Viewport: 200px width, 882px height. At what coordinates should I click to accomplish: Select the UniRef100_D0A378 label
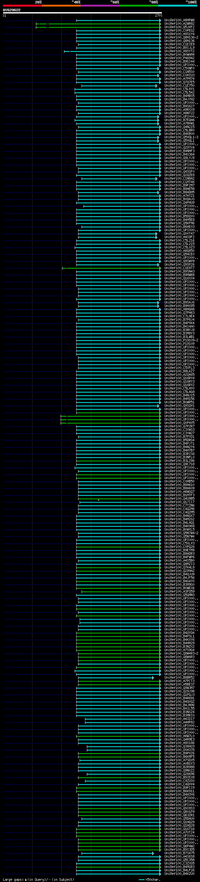click(179, 750)
